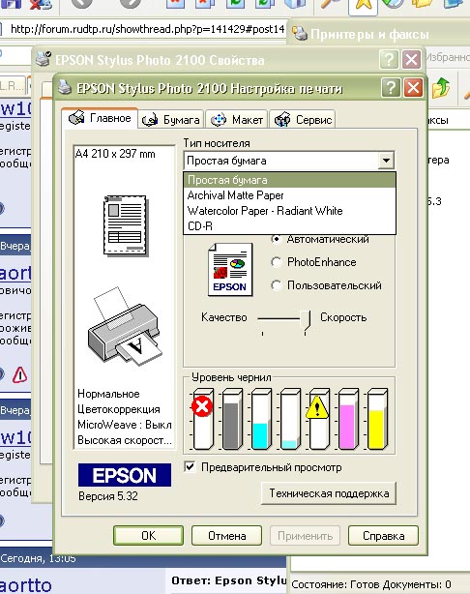
Task: Click the Сервис tab utility icon
Action: pyautogui.click(x=282, y=120)
